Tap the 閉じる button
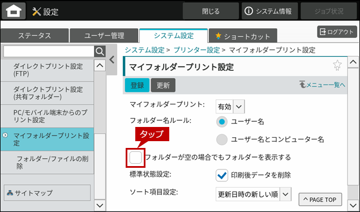Viewport: 360px width, 212px height. click(x=211, y=11)
